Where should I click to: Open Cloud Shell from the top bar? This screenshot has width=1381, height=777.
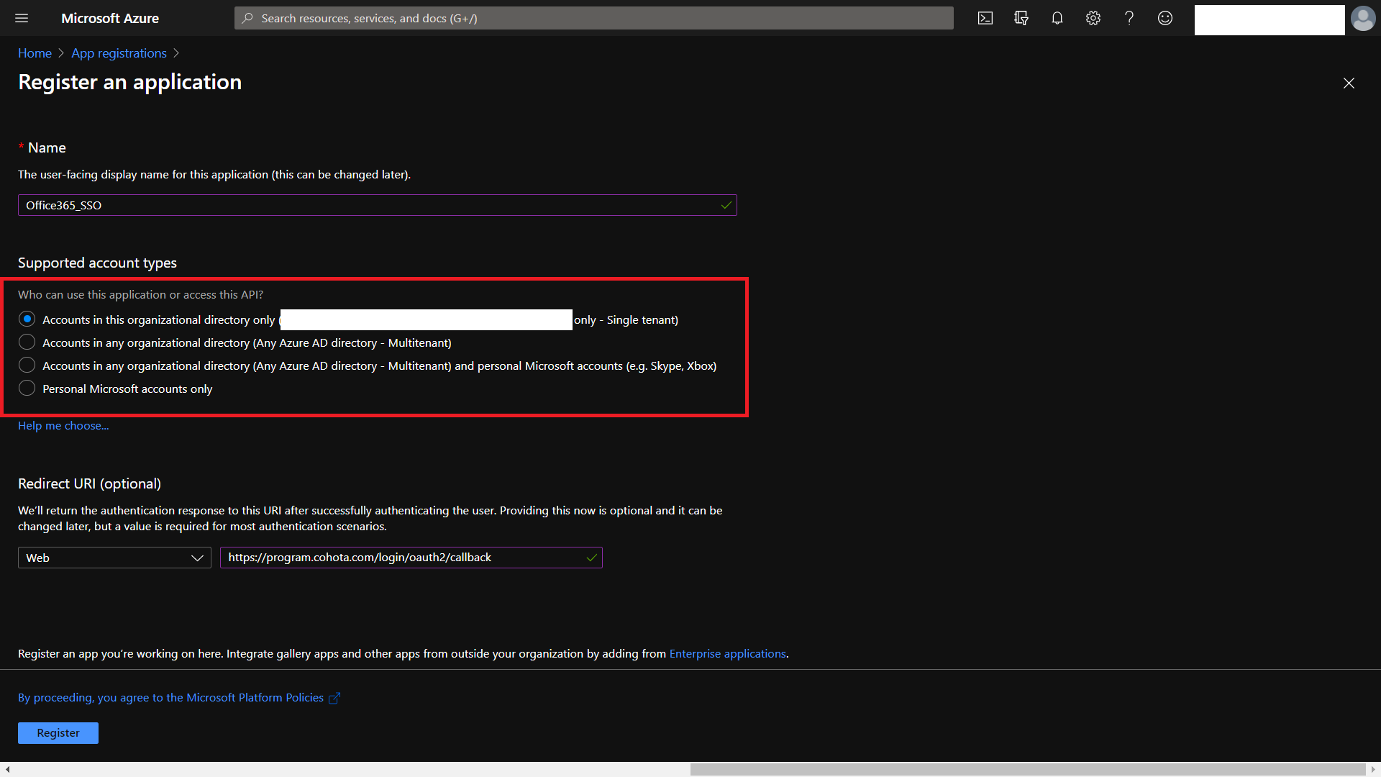(x=985, y=18)
